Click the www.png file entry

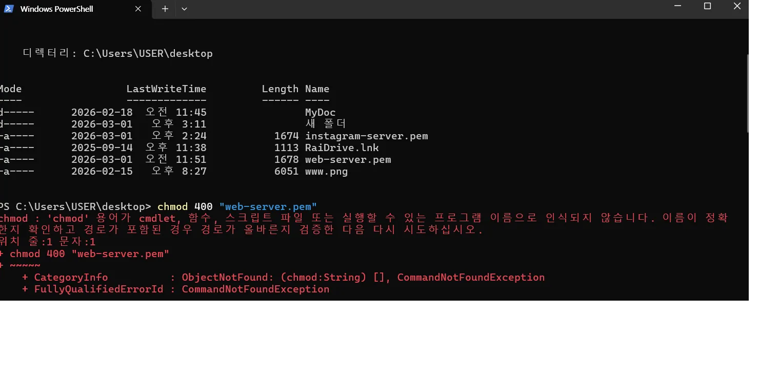pos(326,171)
